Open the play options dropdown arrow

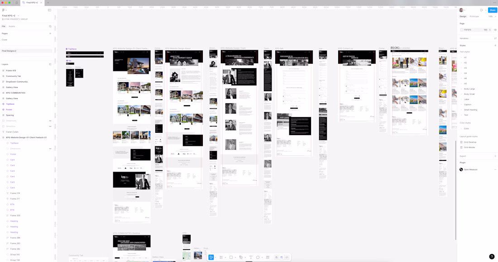click(x=485, y=10)
